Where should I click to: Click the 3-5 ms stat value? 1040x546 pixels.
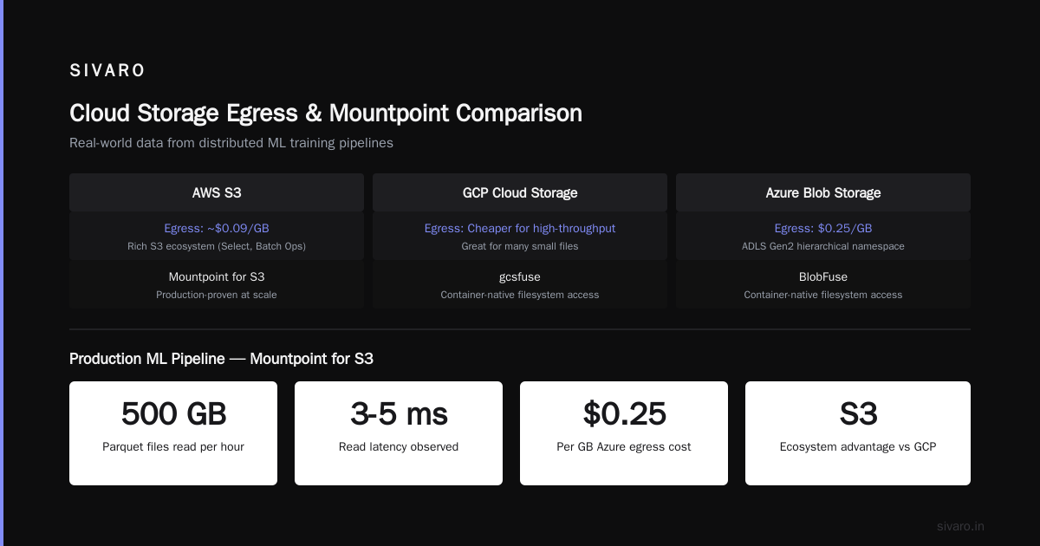(399, 414)
